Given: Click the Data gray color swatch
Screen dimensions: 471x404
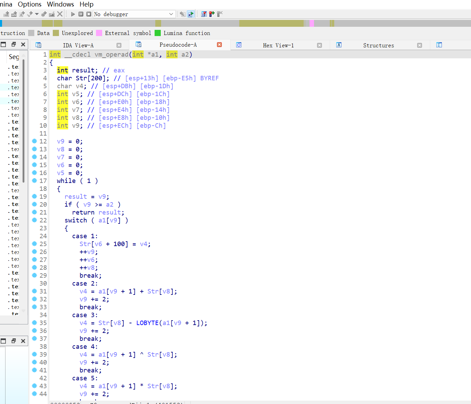Looking at the screenshot, I should (x=31, y=33).
